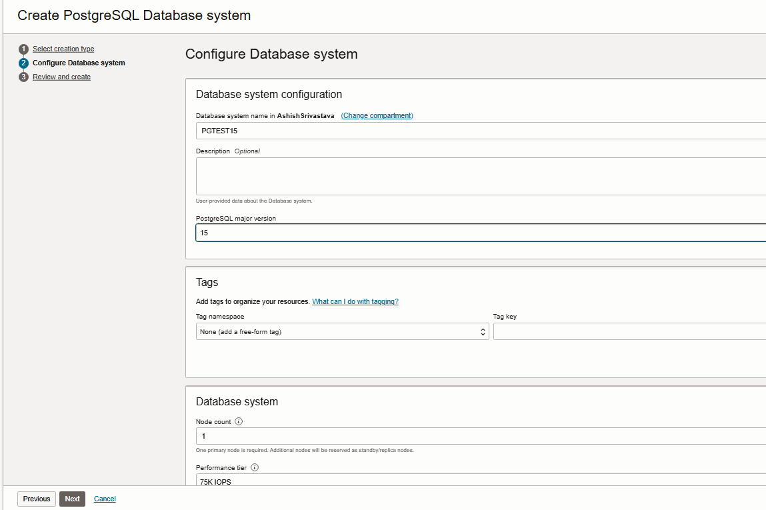Image resolution: width=766 pixels, height=510 pixels.
Task: Click the Node count info icon
Action: click(x=239, y=421)
